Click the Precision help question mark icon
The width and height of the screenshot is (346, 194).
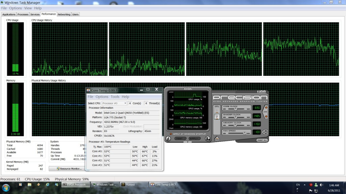259,92
